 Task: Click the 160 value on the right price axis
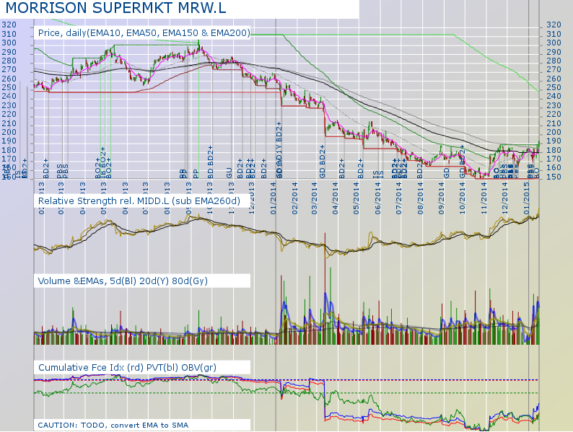click(554, 167)
